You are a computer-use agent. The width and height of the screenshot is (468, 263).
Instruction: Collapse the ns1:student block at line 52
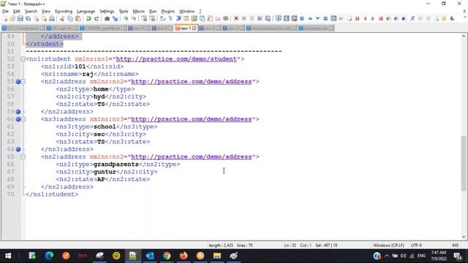[x=23, y=59]
